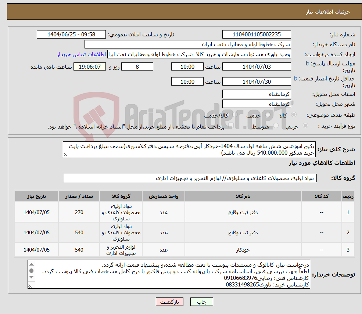Select the خدمت classification radio option

point(267,115)
